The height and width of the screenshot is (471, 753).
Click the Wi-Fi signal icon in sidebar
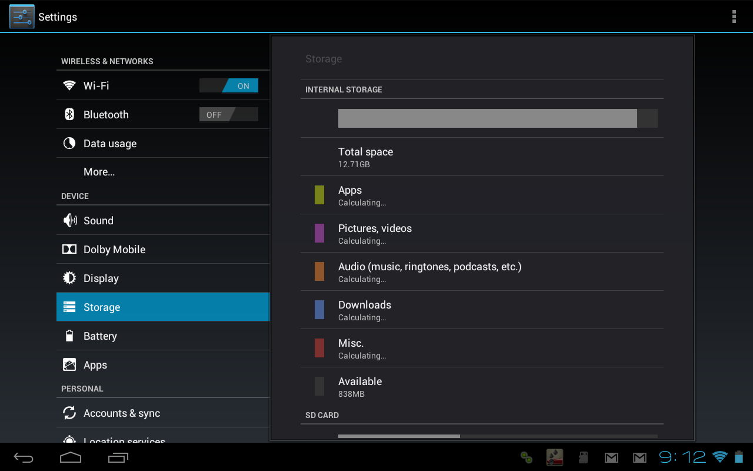click(x=69, y=85)
